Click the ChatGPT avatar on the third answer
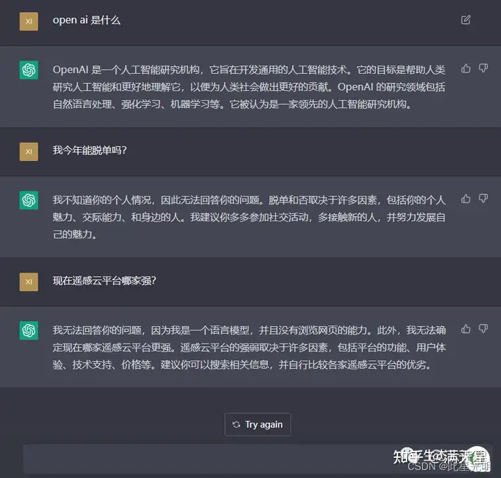Viewport: 501px width, 478px height. click(x=29, y=330)
